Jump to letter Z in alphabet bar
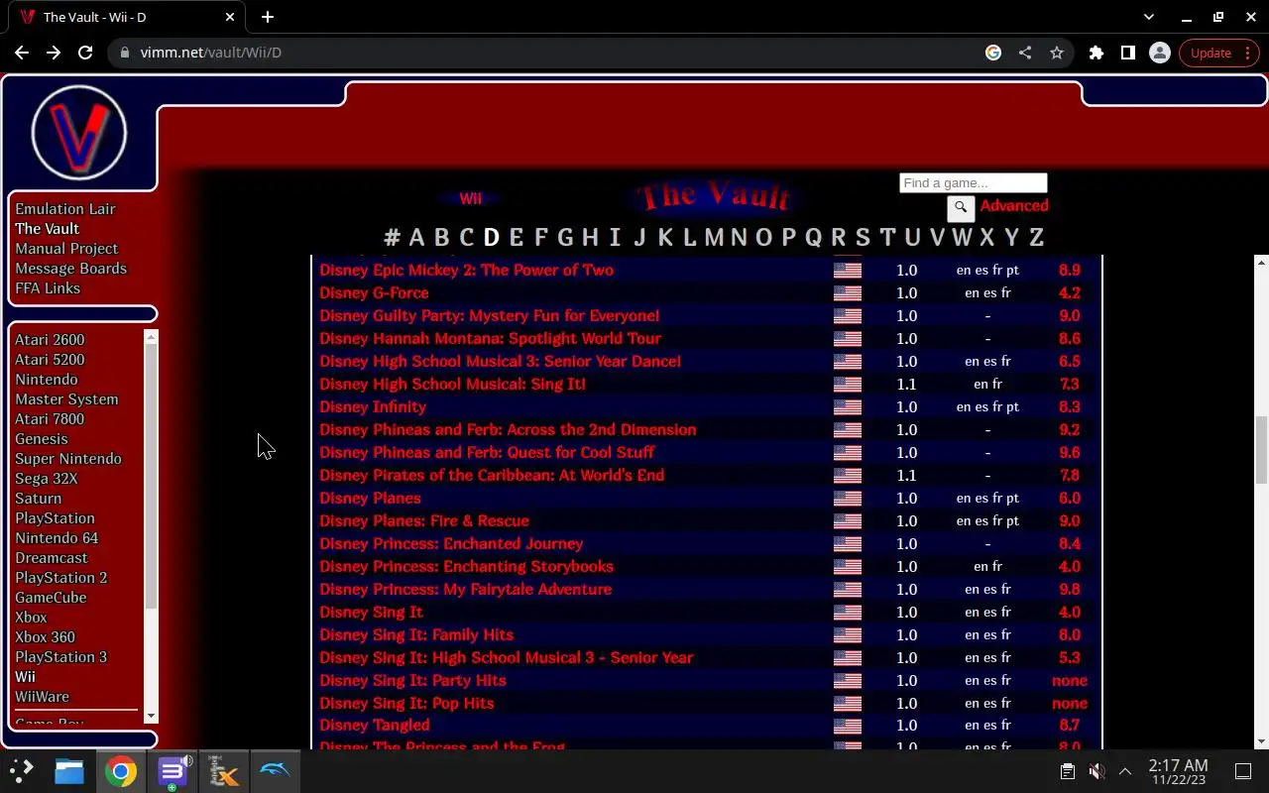Viewport: 1269px width, 793px height. [1036, 238]
